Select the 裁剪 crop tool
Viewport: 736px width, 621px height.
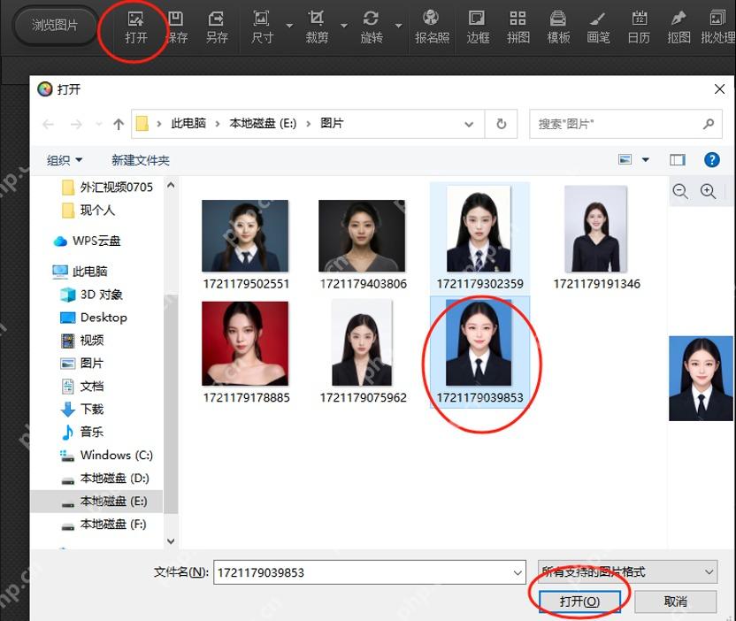pos(317,27)
